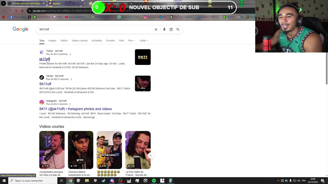Click the TikTok favicon beside SK11off result
The width and height of the screenshot is (328, 184).
pos(42,77)
